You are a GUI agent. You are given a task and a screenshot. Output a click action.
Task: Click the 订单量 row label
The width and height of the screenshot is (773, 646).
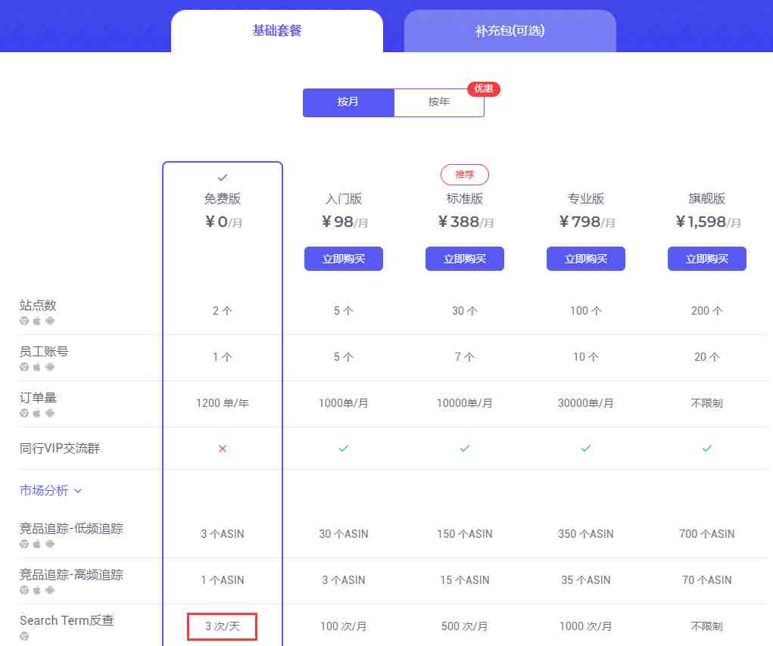point(38,397)
